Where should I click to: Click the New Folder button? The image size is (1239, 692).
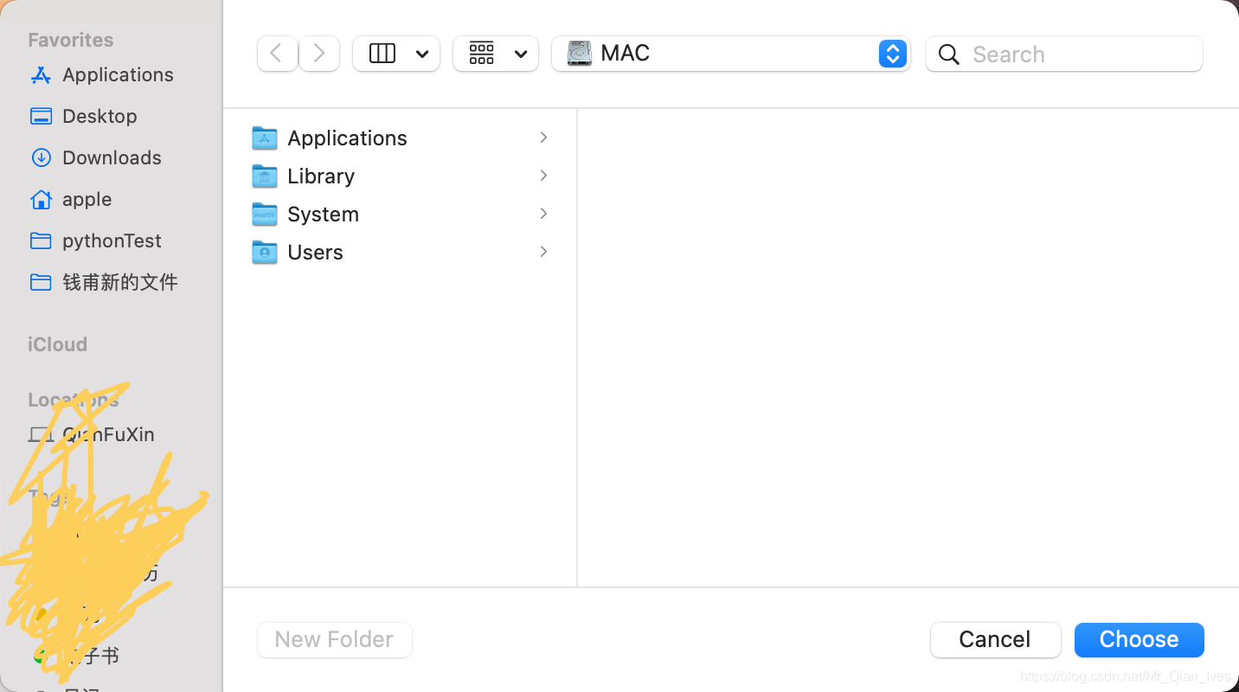click(x=335, y=640)
